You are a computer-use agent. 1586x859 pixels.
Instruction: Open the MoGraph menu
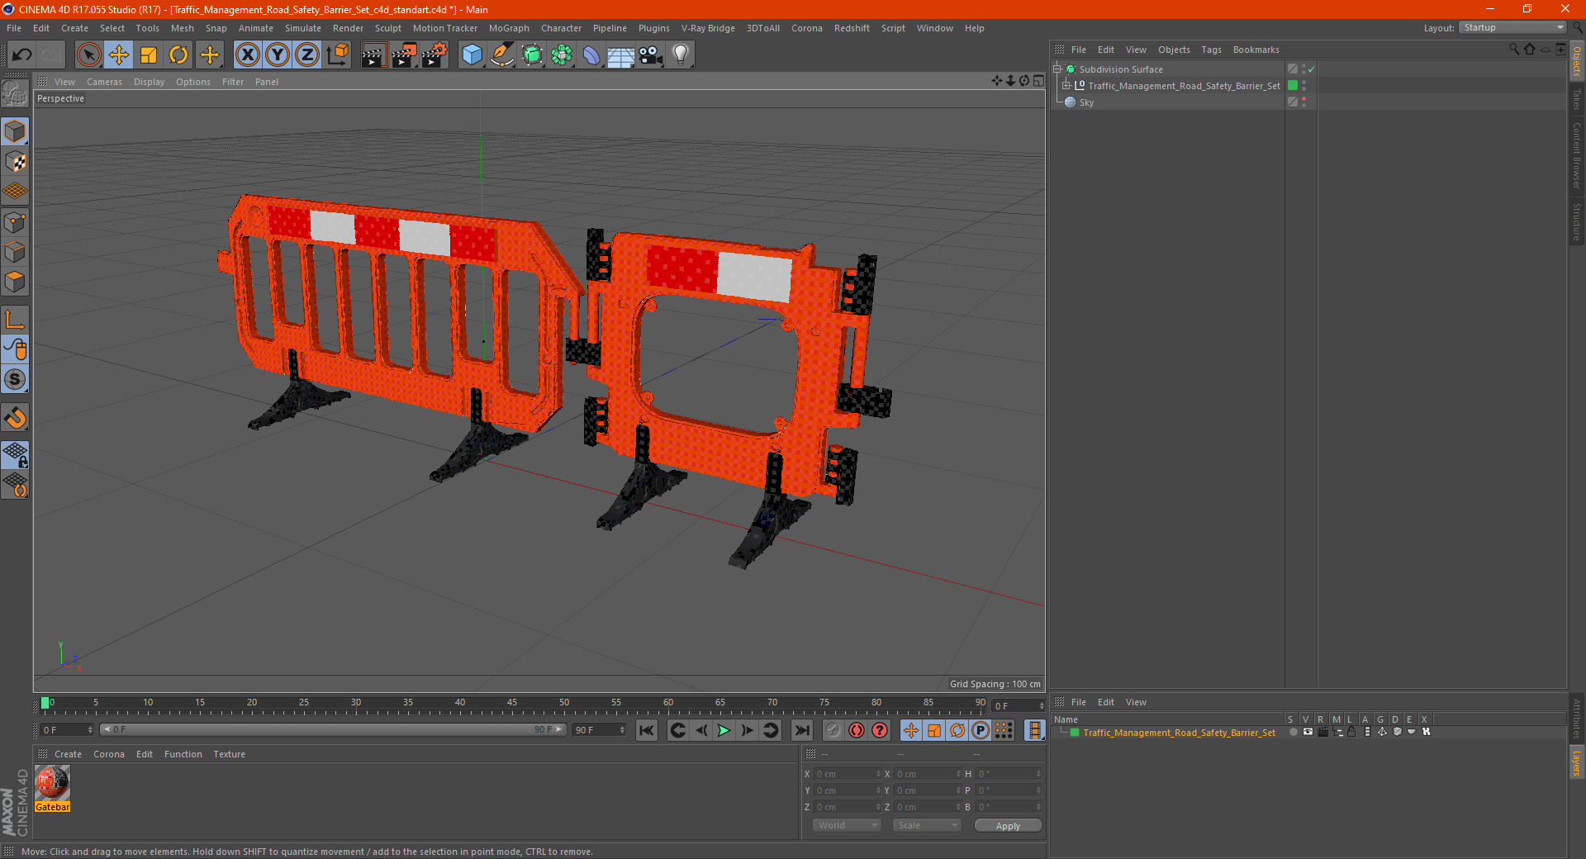pos(508,28)
